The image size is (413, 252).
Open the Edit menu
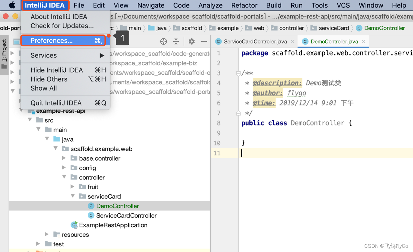pyautogui.click(x=99, y=5)
